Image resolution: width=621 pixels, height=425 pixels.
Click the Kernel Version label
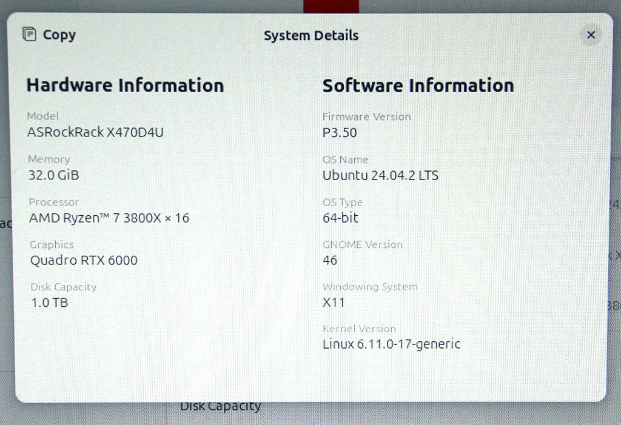click(x=359, y=329)
